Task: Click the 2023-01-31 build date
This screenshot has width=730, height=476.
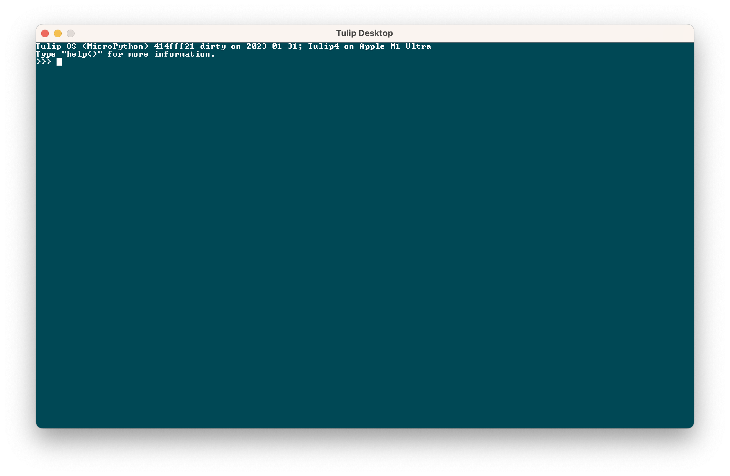Action: 272,46
